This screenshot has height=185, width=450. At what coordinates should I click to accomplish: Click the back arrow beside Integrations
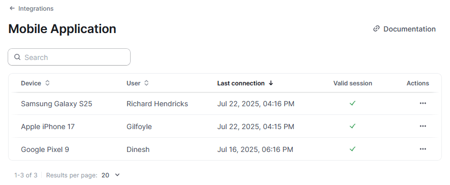(12, 8)
